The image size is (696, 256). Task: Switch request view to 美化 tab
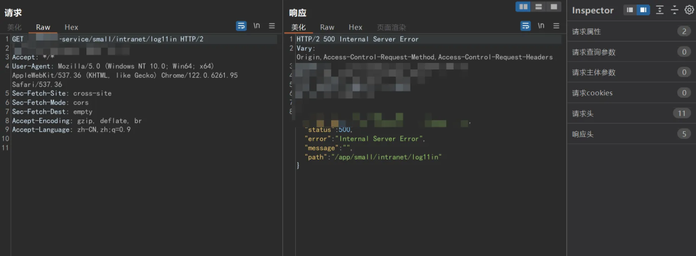tap(14, 27)
